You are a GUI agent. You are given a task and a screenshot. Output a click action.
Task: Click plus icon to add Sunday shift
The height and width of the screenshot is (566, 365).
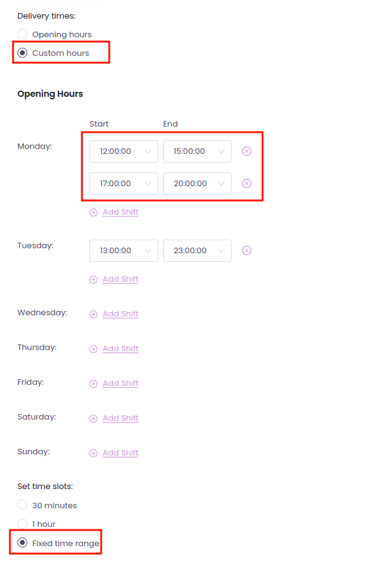(94, 454)
